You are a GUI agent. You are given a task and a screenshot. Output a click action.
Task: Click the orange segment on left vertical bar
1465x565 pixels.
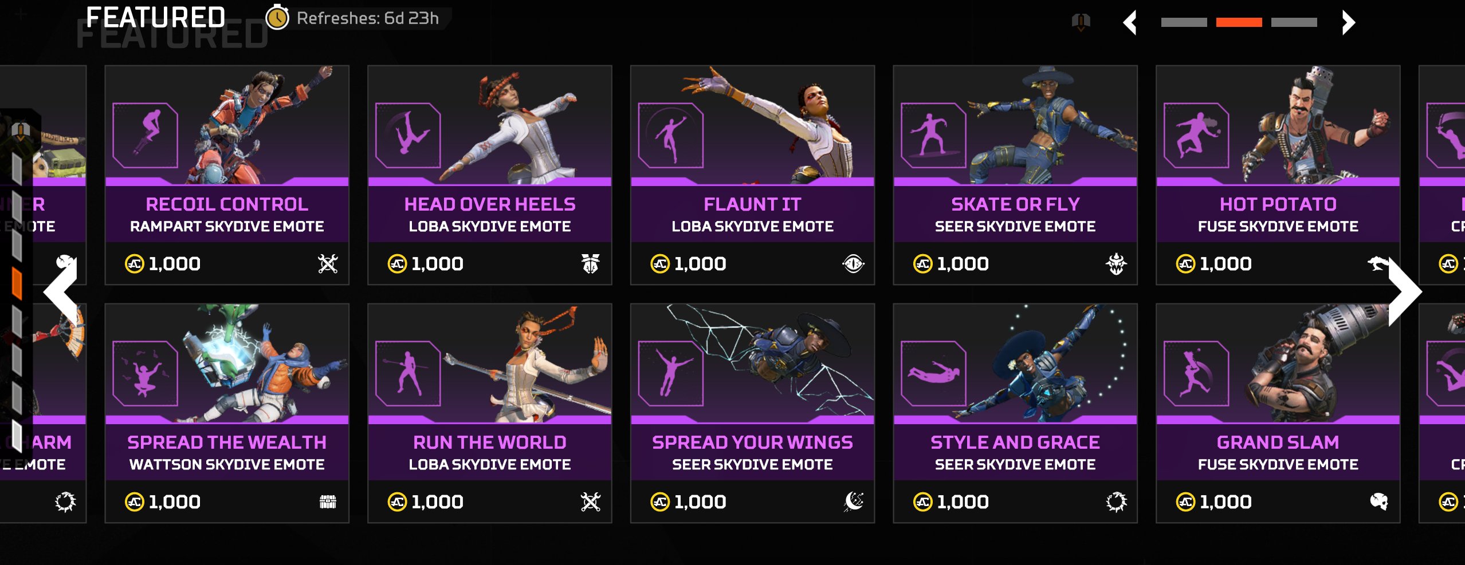pyautogui.click(x=17, y=283)
